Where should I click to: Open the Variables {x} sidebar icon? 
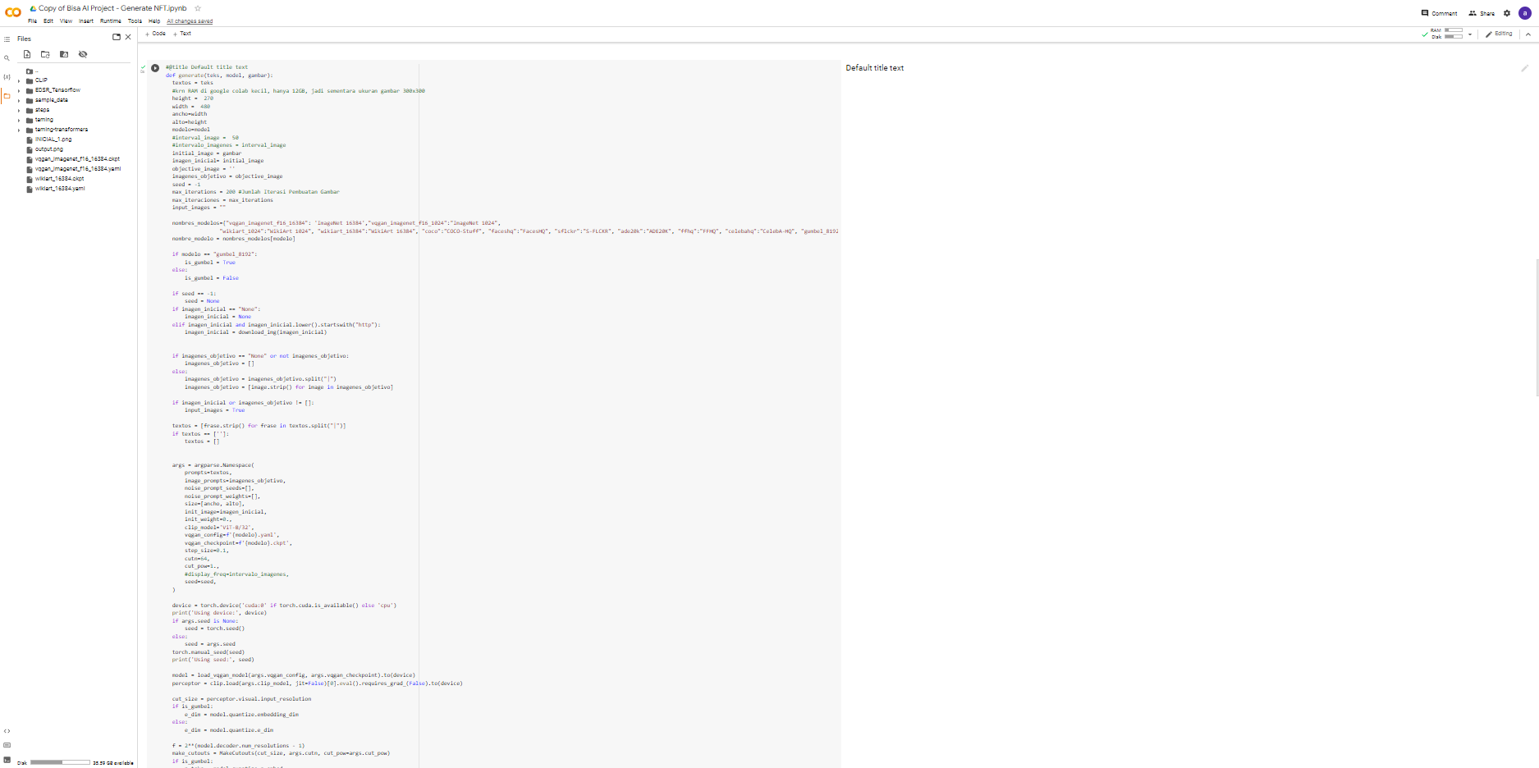[7, 77]
